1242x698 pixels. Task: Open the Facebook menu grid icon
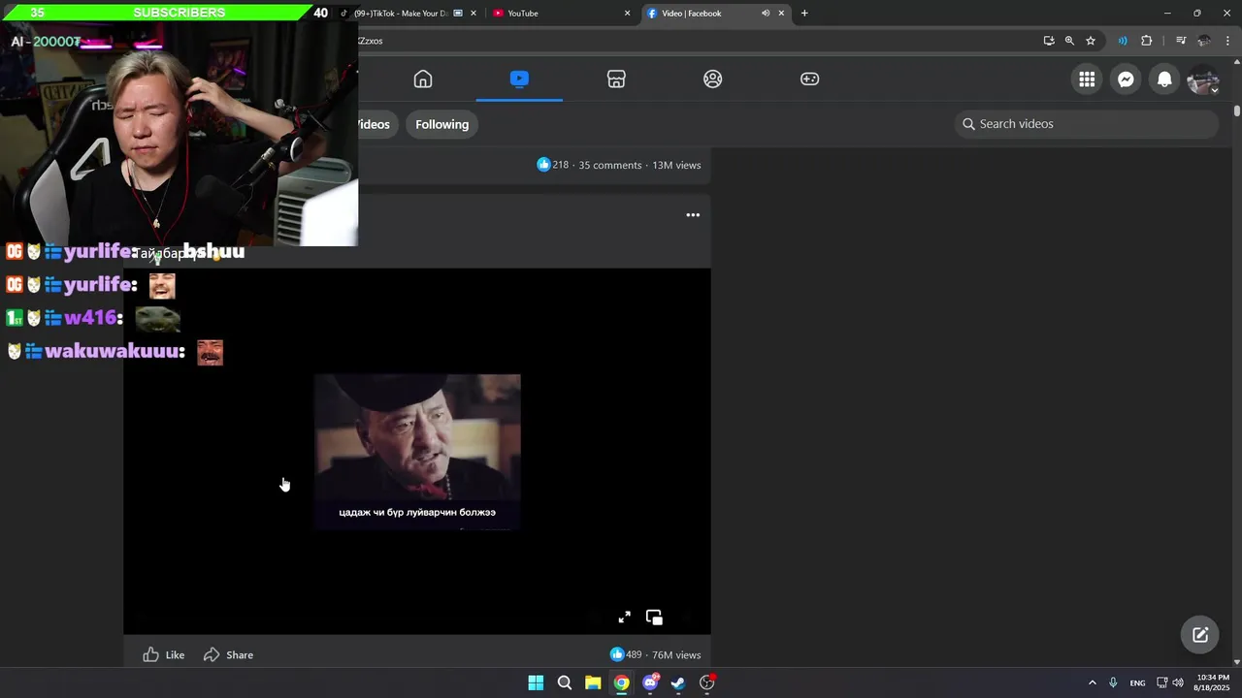[1087, 79]
